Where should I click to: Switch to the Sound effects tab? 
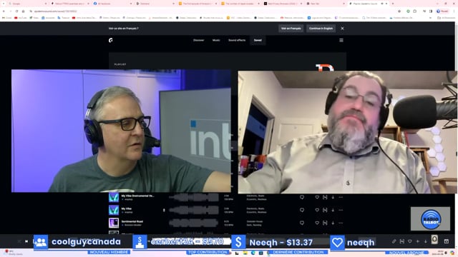[237, 40]
